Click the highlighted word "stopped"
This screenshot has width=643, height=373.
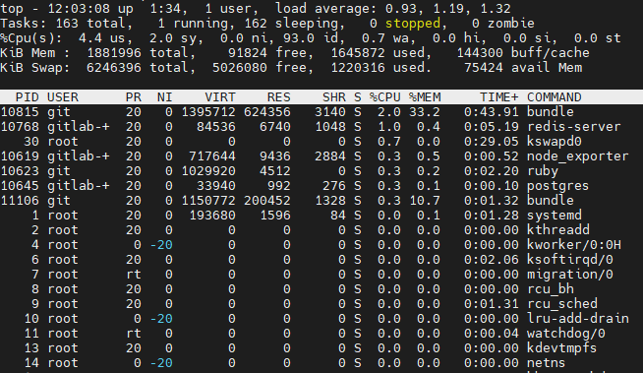[413, 24]
